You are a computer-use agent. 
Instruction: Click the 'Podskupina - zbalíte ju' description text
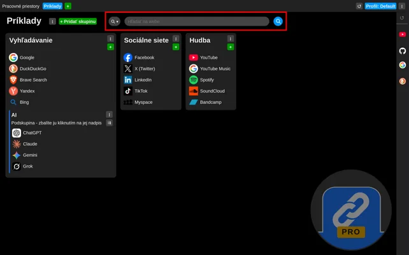coord(56,123)
